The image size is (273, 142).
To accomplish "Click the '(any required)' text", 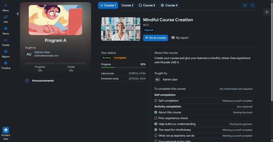I will click(x=244, y=107).
